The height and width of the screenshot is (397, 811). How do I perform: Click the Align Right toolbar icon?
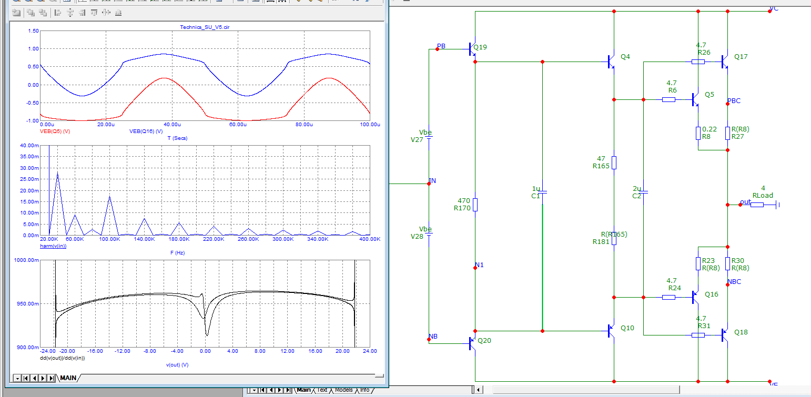click(x=83, y=12)
